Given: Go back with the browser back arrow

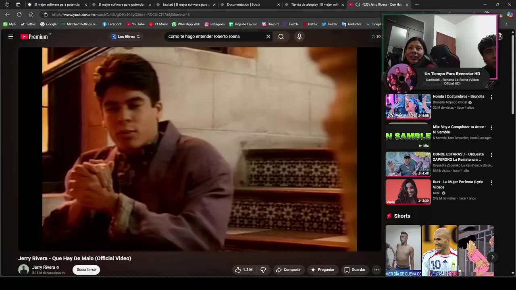Looking at the screenshot, I should click(x=7, y=14).
